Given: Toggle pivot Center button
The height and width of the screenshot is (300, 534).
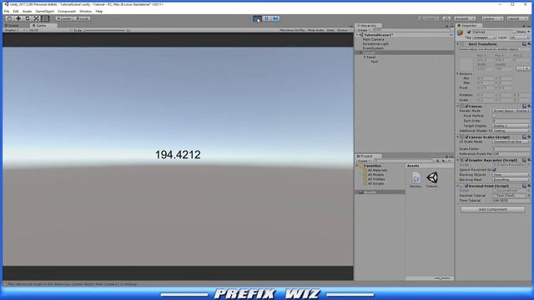Looking at the screenshot, I should click(x=64, y=18).
